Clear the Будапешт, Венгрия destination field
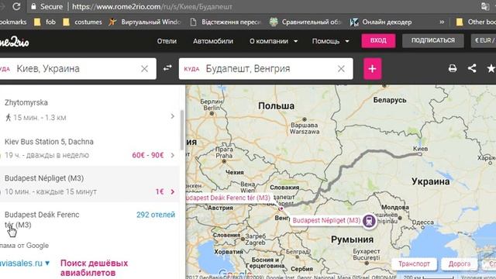Viewport: 496px width, 279px height. 341,69
